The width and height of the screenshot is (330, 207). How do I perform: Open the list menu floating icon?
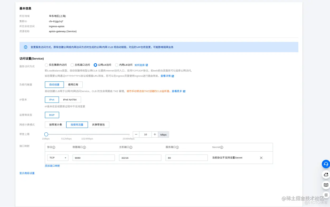(326, 195)
